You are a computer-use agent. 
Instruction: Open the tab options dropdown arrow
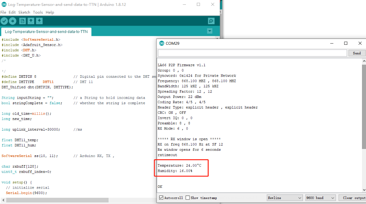210,31
